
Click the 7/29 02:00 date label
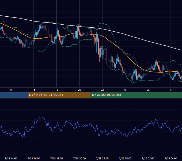[148, 158]
